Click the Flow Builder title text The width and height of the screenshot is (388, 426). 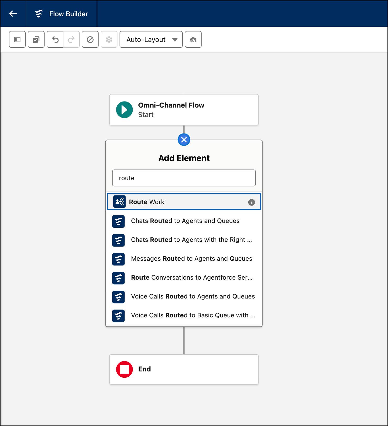coord(69,14)
